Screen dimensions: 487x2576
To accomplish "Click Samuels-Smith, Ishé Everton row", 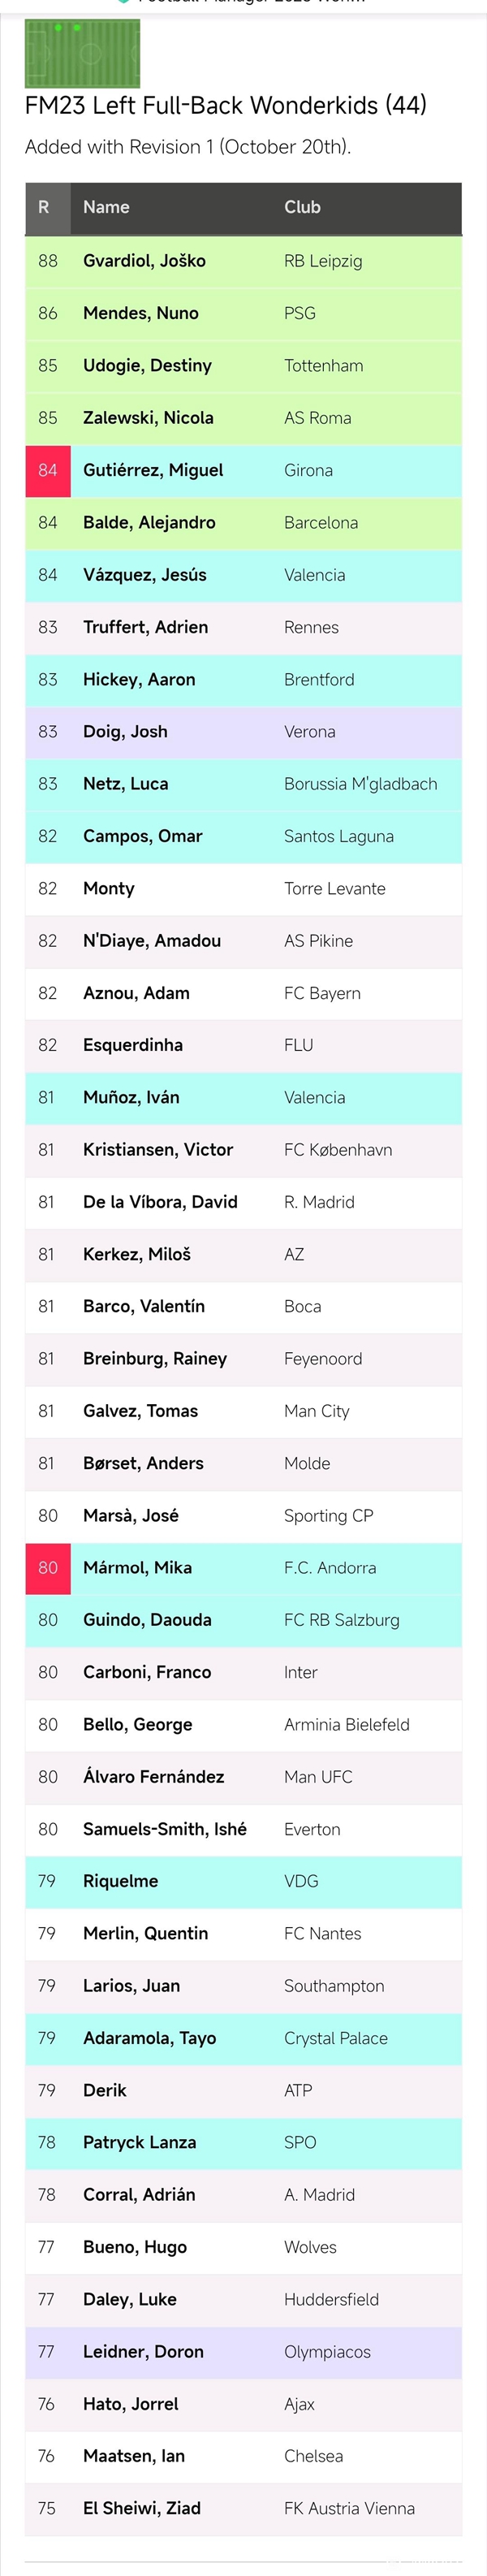I will 243,1829.
